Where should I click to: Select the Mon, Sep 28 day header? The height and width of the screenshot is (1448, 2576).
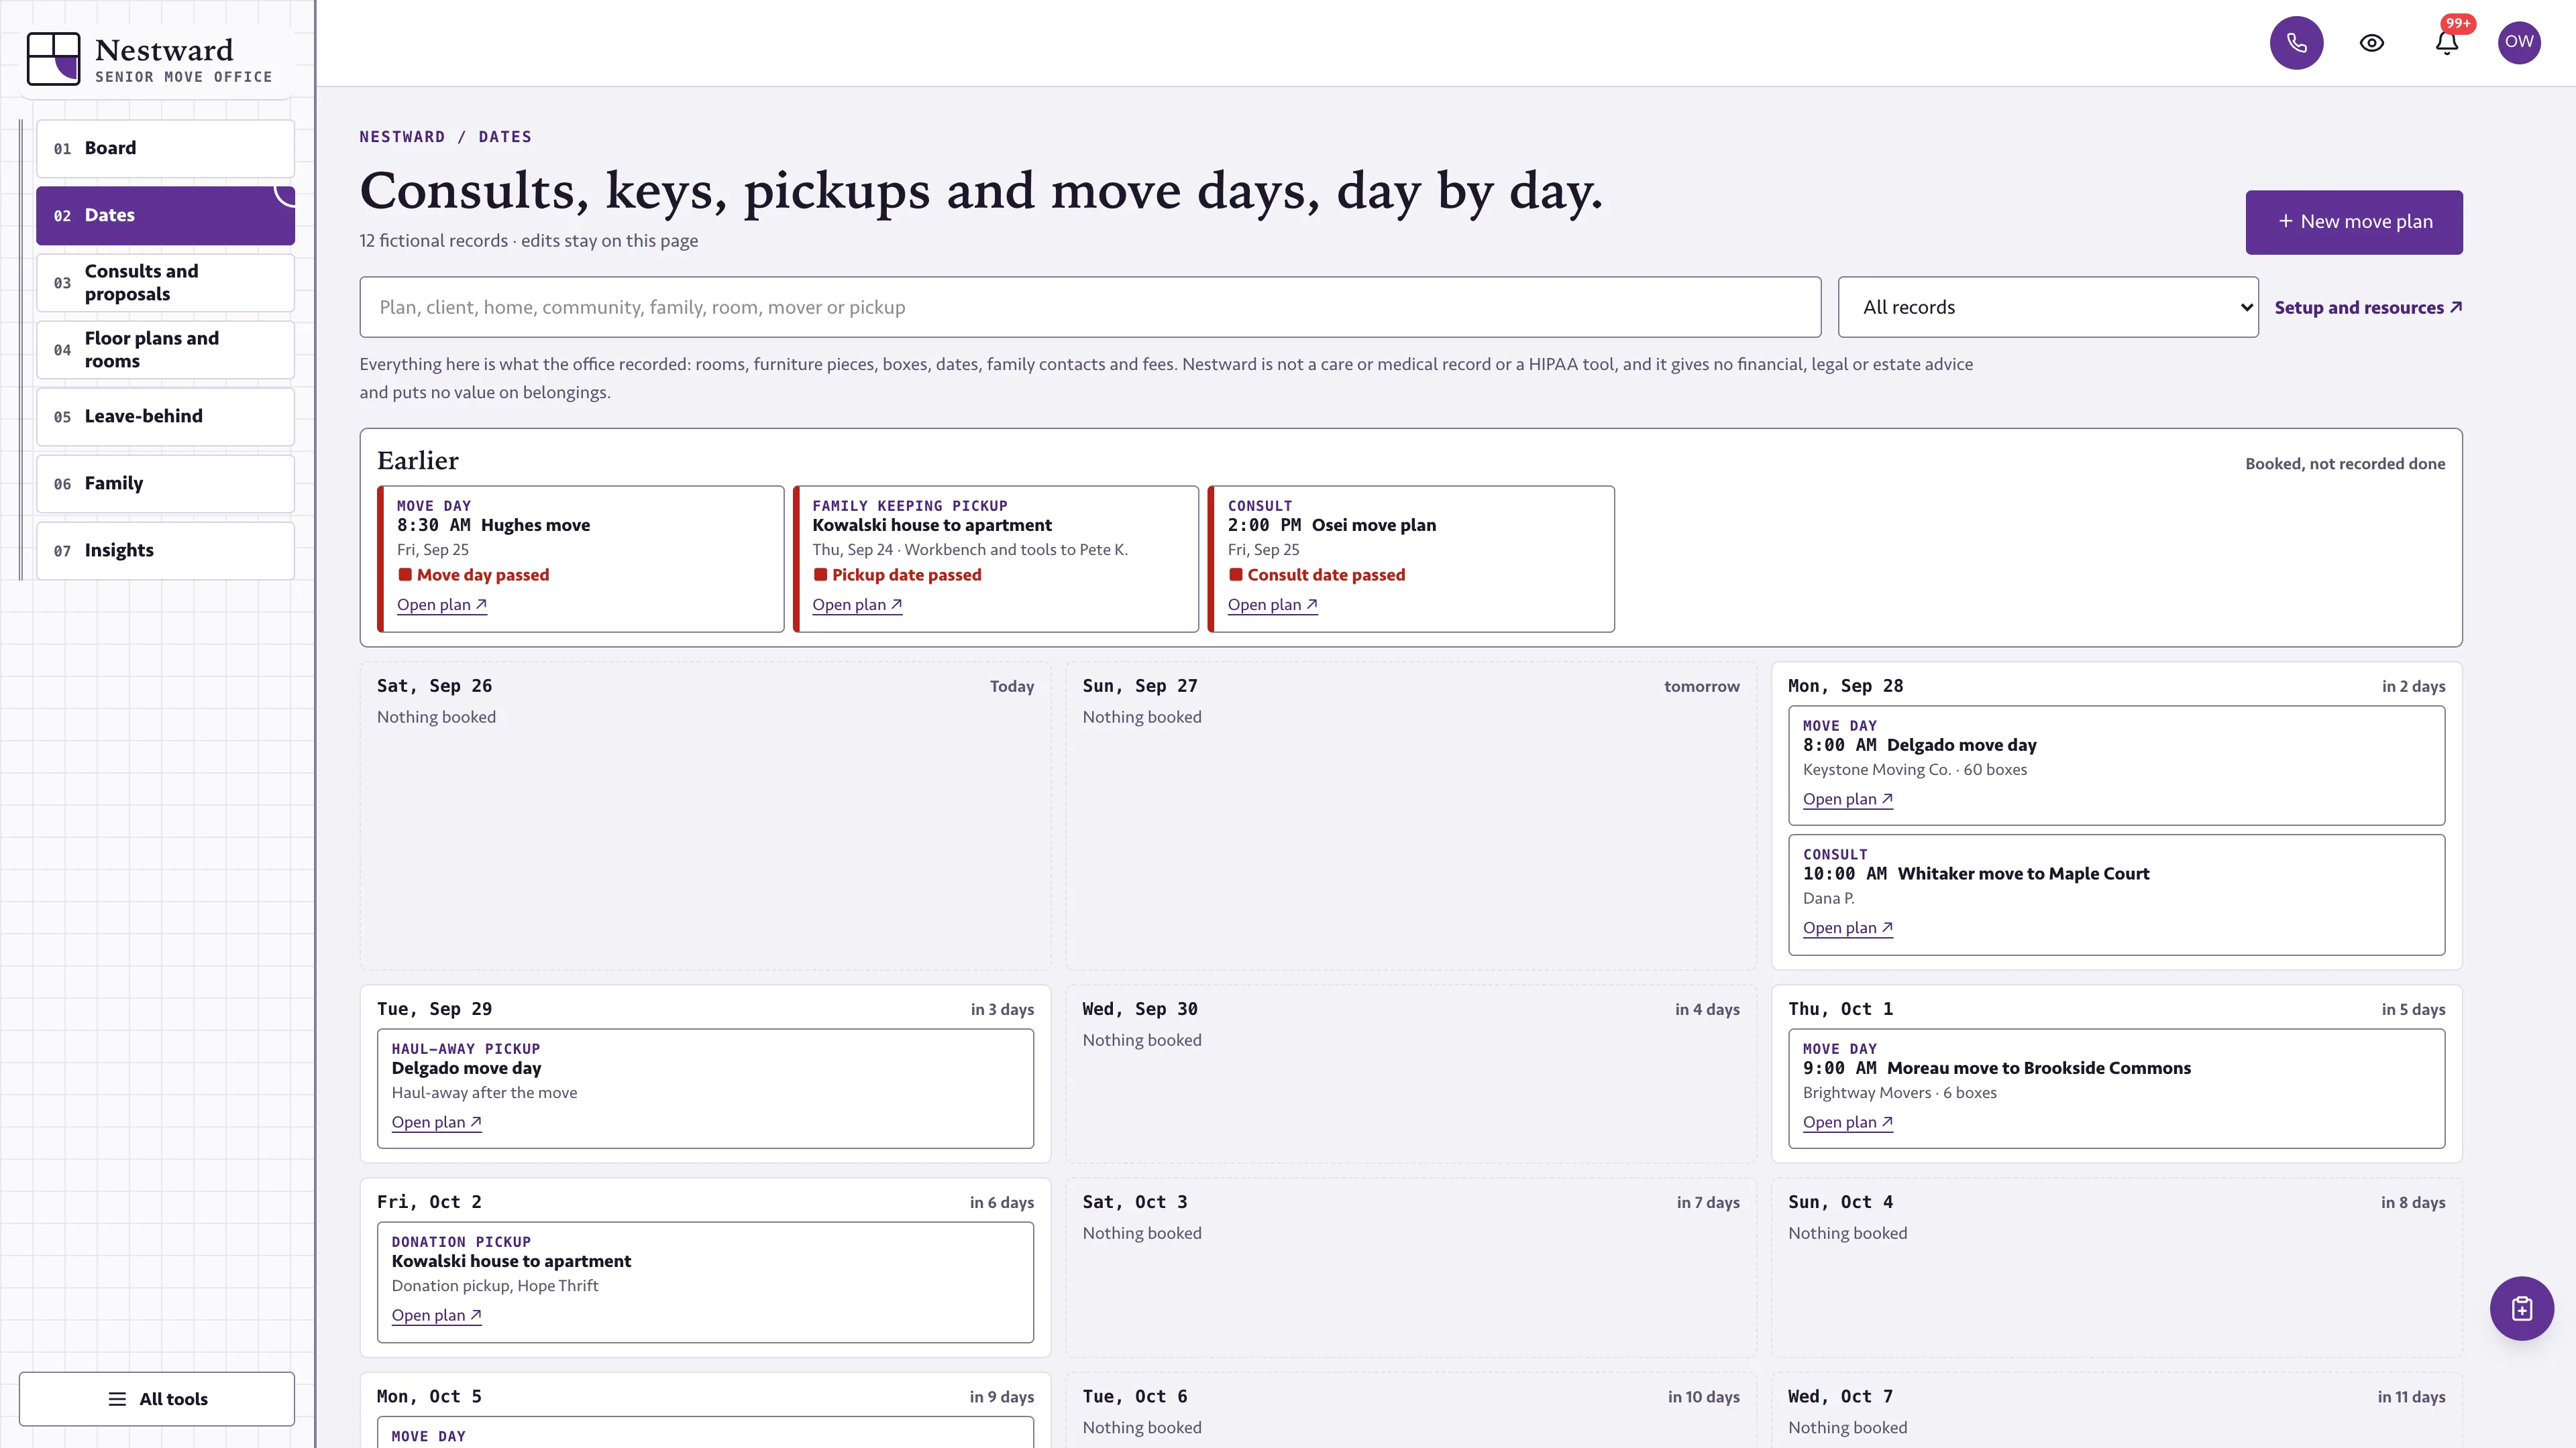[1845, 686]
